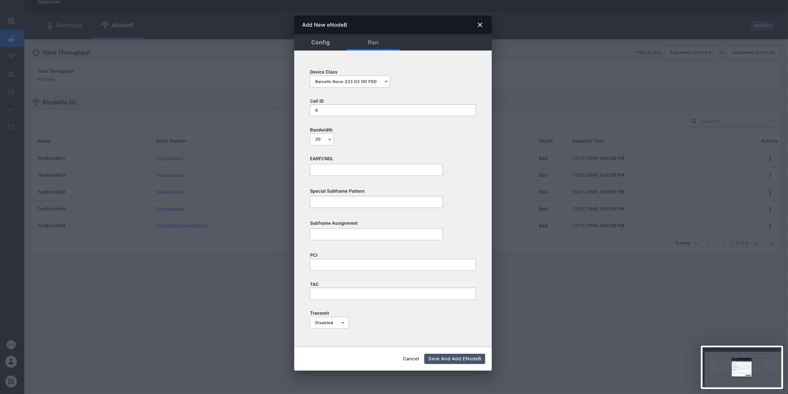Open the wireless coverage icon in the sidebar
The height and width of the screenshot is (394, 788).
point(11,56)
